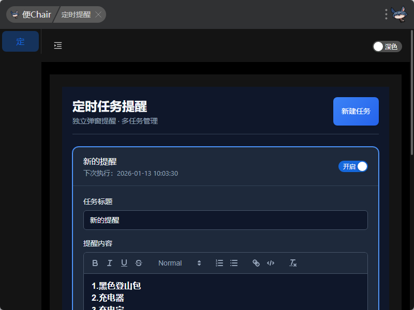This screenshot has width=414, height=310.
Task: Open the 便Chair home tab
Action: (x=31, y=14)
